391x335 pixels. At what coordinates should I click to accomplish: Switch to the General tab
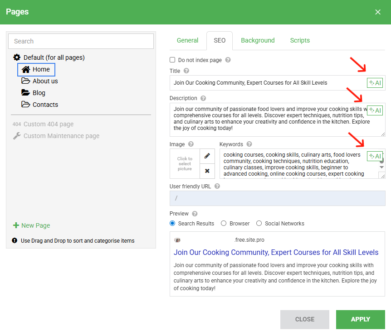(187, 40)
